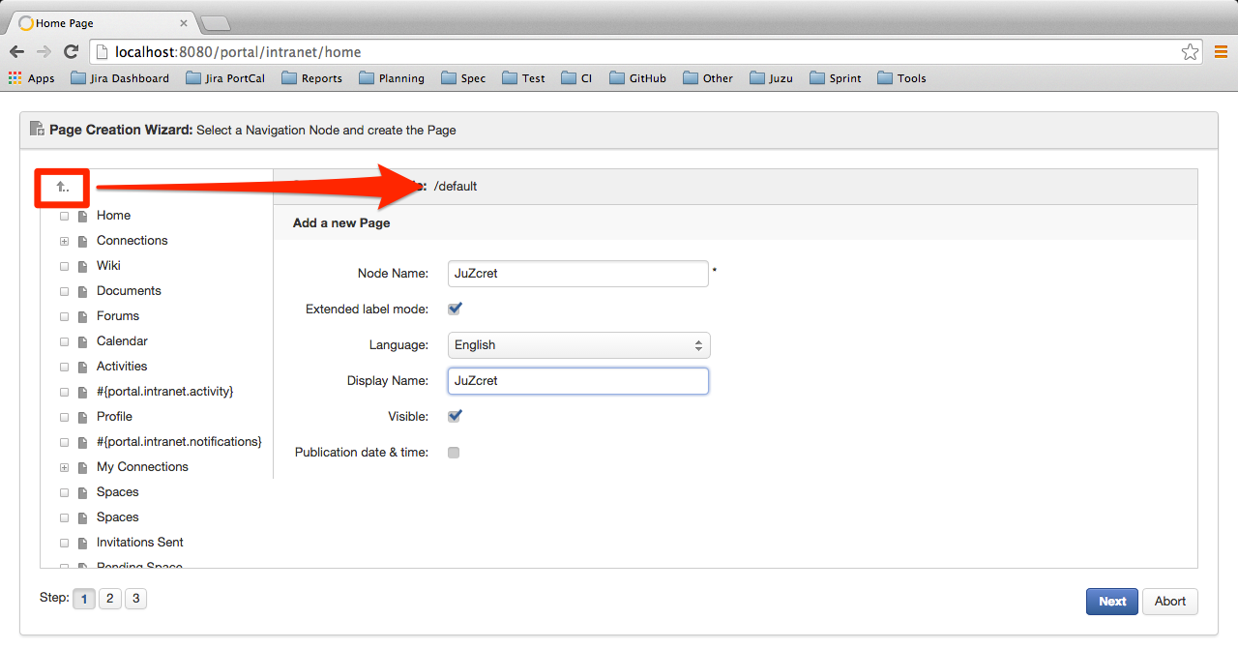Uncheck the Extended label mode checkbox
The image size is (1238, 649).
pyautogui.click(x=455, y=310)
